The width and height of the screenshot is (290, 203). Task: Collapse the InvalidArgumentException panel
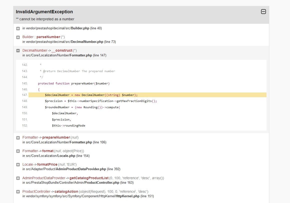[263, 12]
